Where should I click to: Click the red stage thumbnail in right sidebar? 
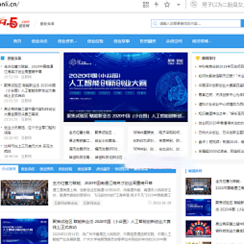tap(198, 229)
